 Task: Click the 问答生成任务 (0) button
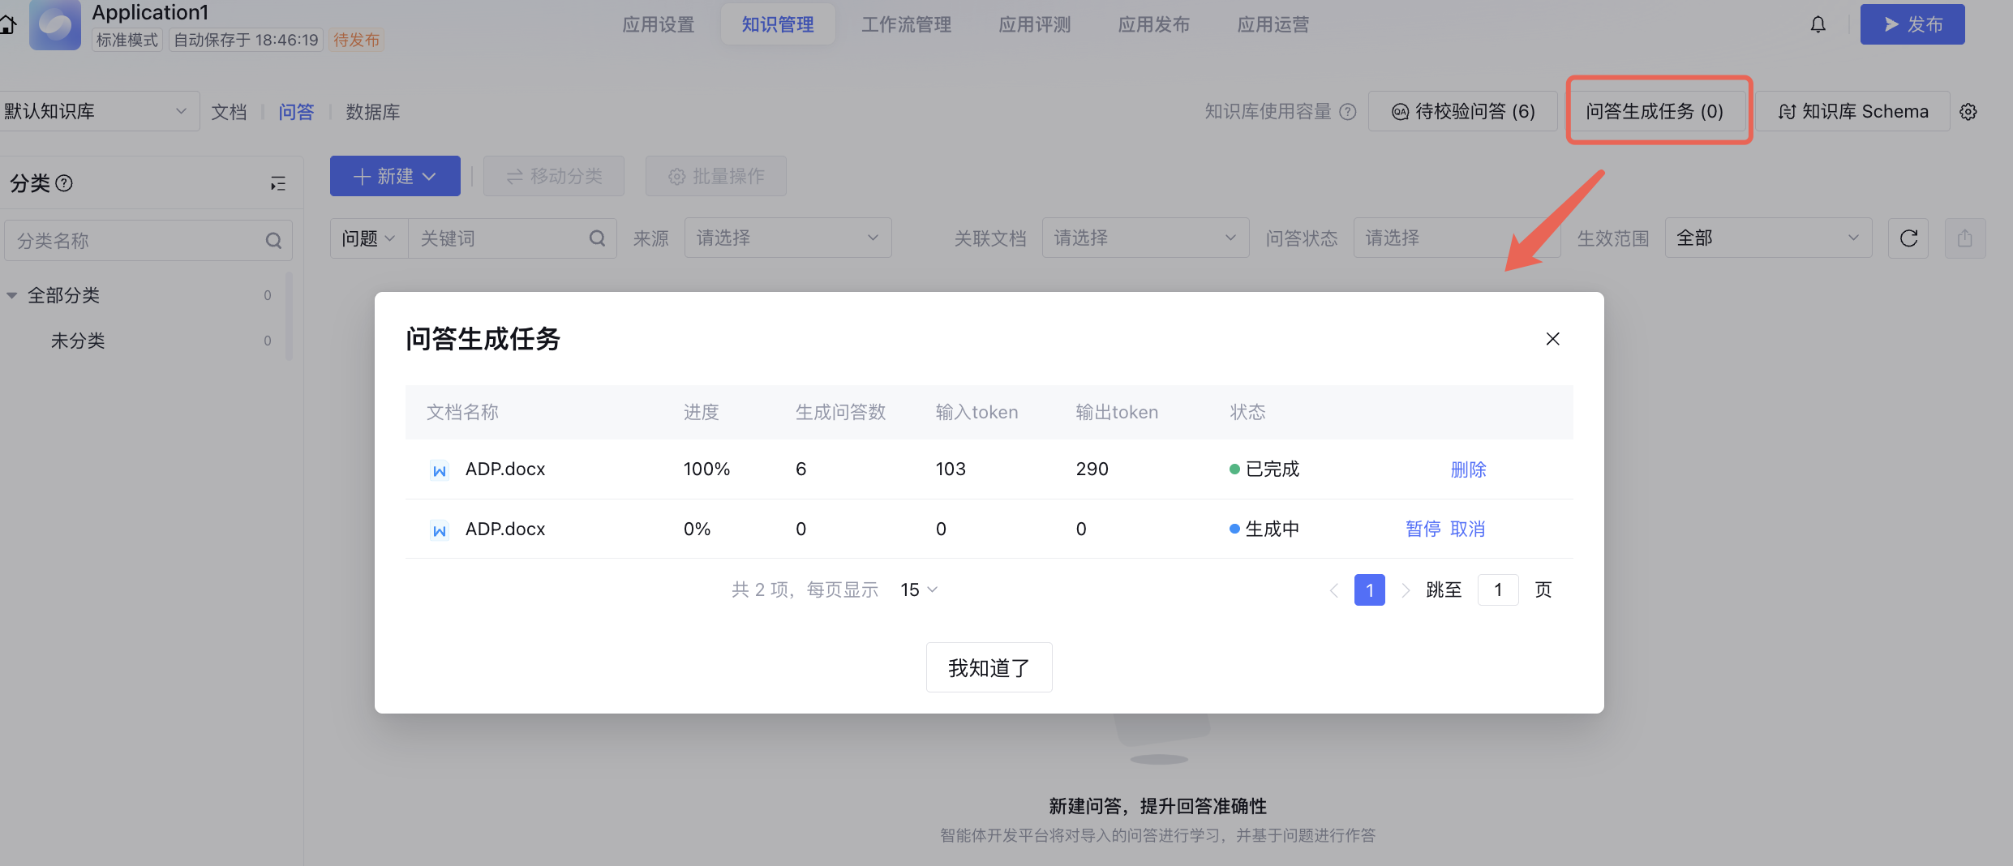pyautogui.click(x=1655, y=112)
